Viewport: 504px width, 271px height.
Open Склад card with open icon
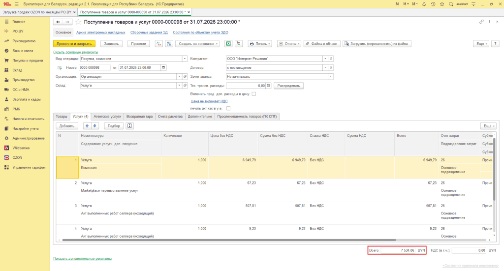(x=185, y=86)
